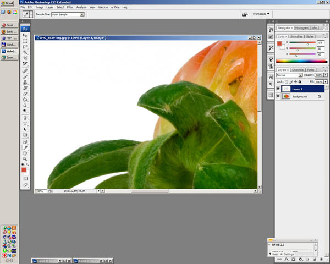Toggle the lock transparent pixels box

(x=287, y=81)
